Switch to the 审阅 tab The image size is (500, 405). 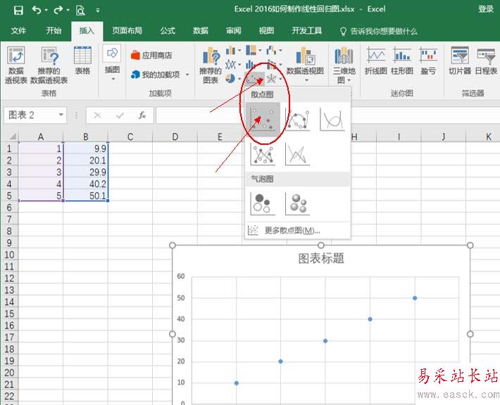coord(233,30)
